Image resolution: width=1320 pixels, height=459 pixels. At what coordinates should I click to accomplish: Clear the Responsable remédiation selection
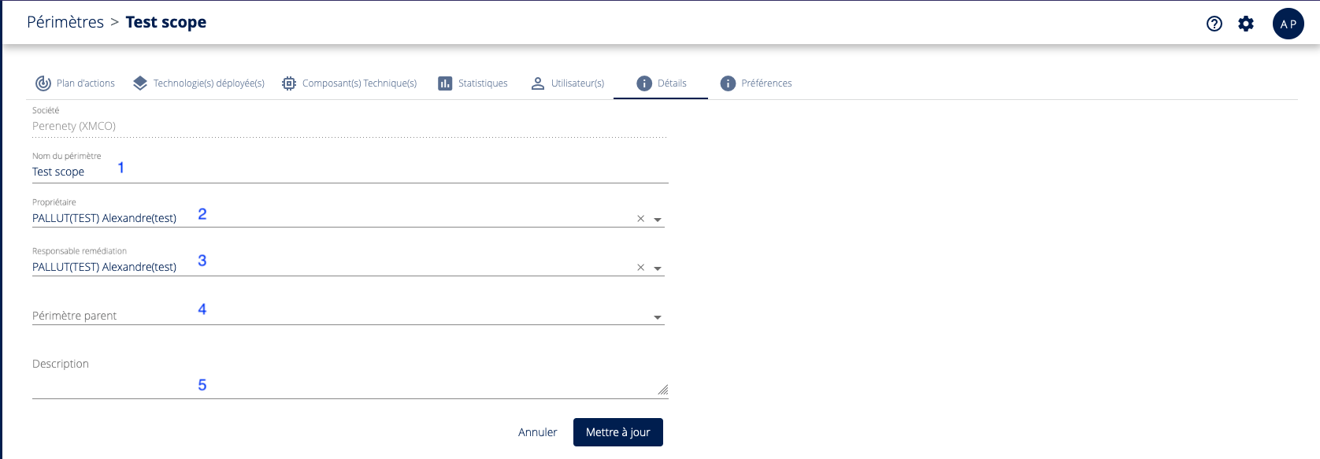click(x=640, y=268)
